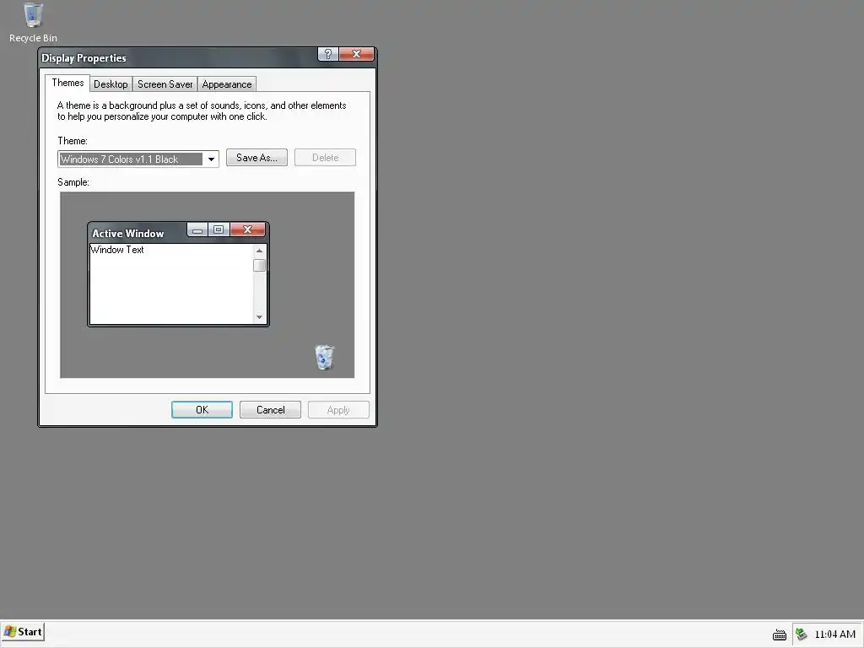This screenshot has width=864, height=648.
Task: Click the sample Active Window preview
Action: coord(179,274)
